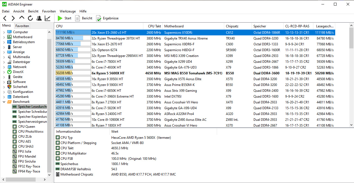Expand the Server tree node
The image size is (354, 183).
[x=4, y=47]
